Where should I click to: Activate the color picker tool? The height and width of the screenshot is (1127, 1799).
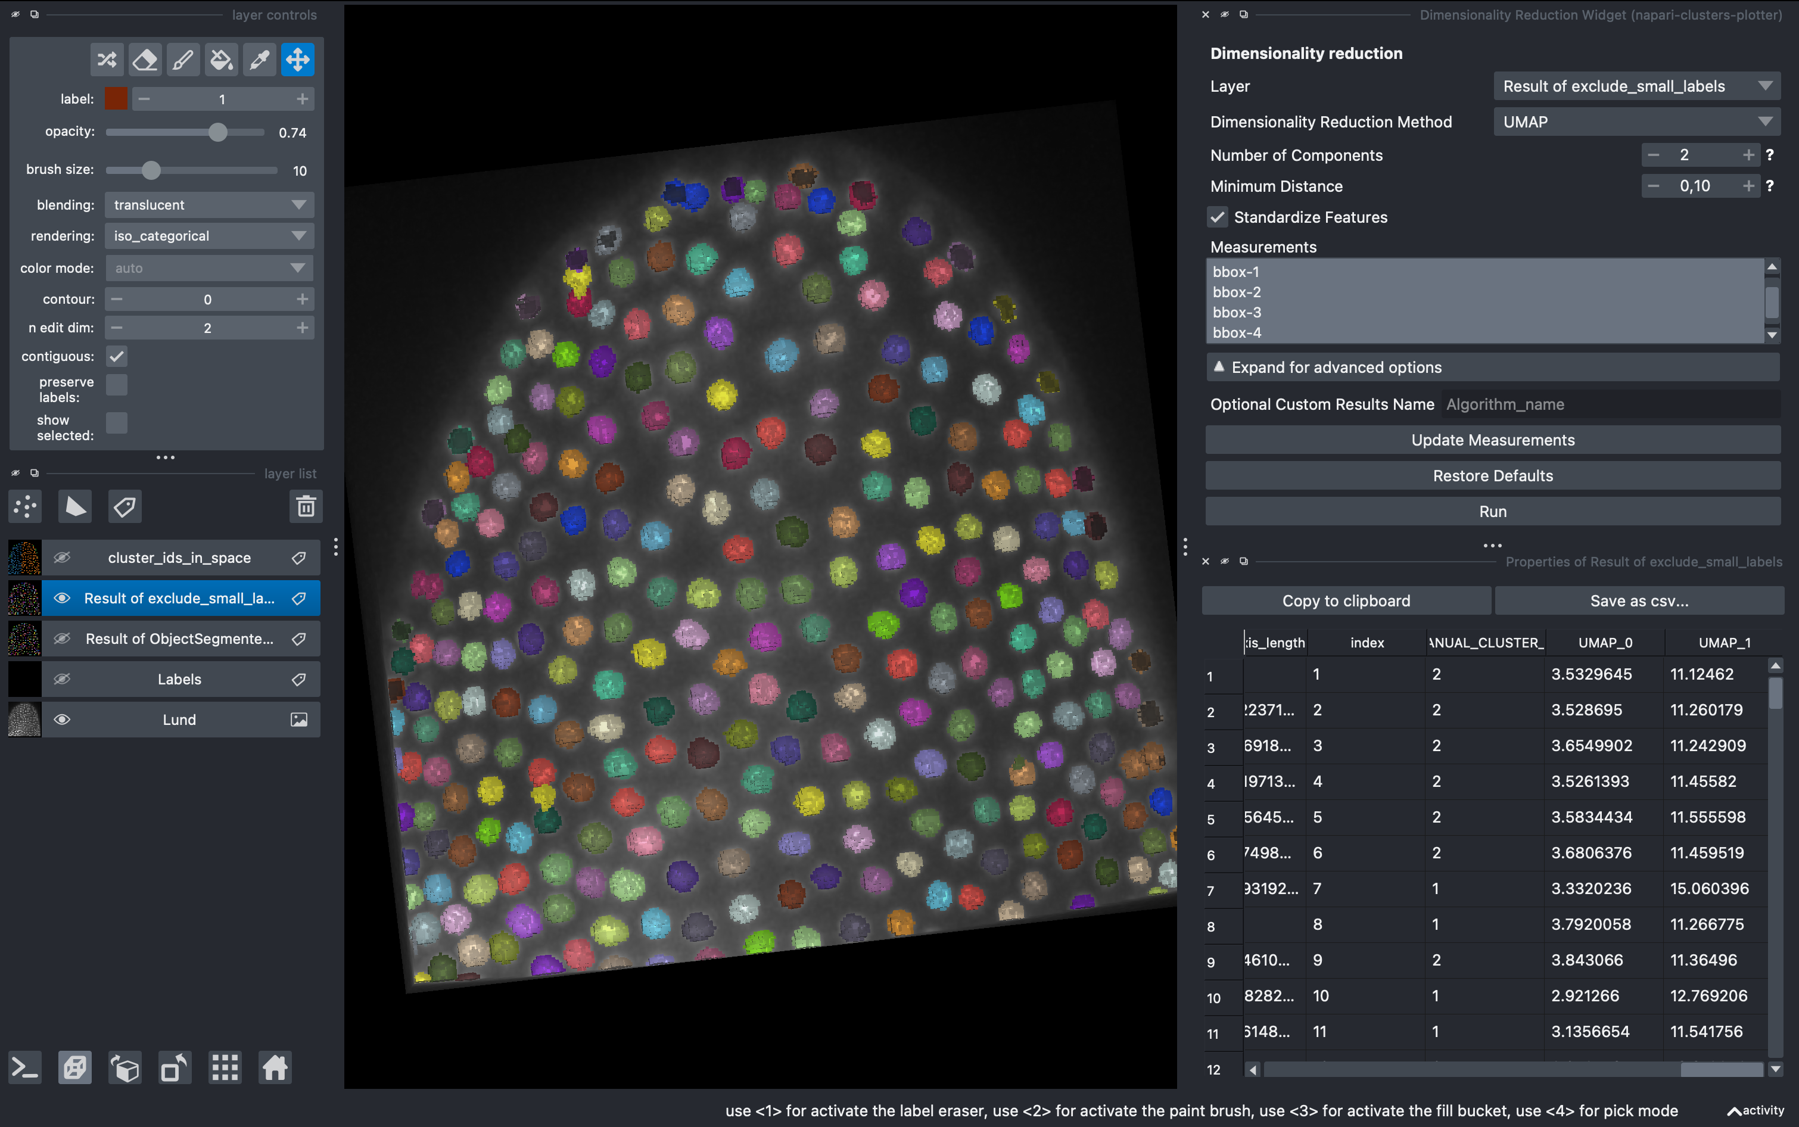[259, 60]
